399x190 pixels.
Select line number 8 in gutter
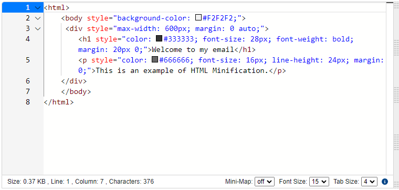pyautogui.click(x=28, y=102)
